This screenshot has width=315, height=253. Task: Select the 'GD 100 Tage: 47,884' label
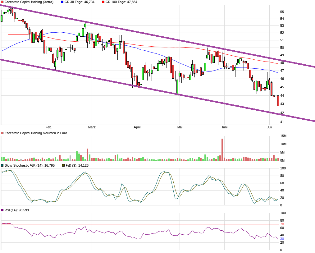pyautogui.click(x=121, y=2)
